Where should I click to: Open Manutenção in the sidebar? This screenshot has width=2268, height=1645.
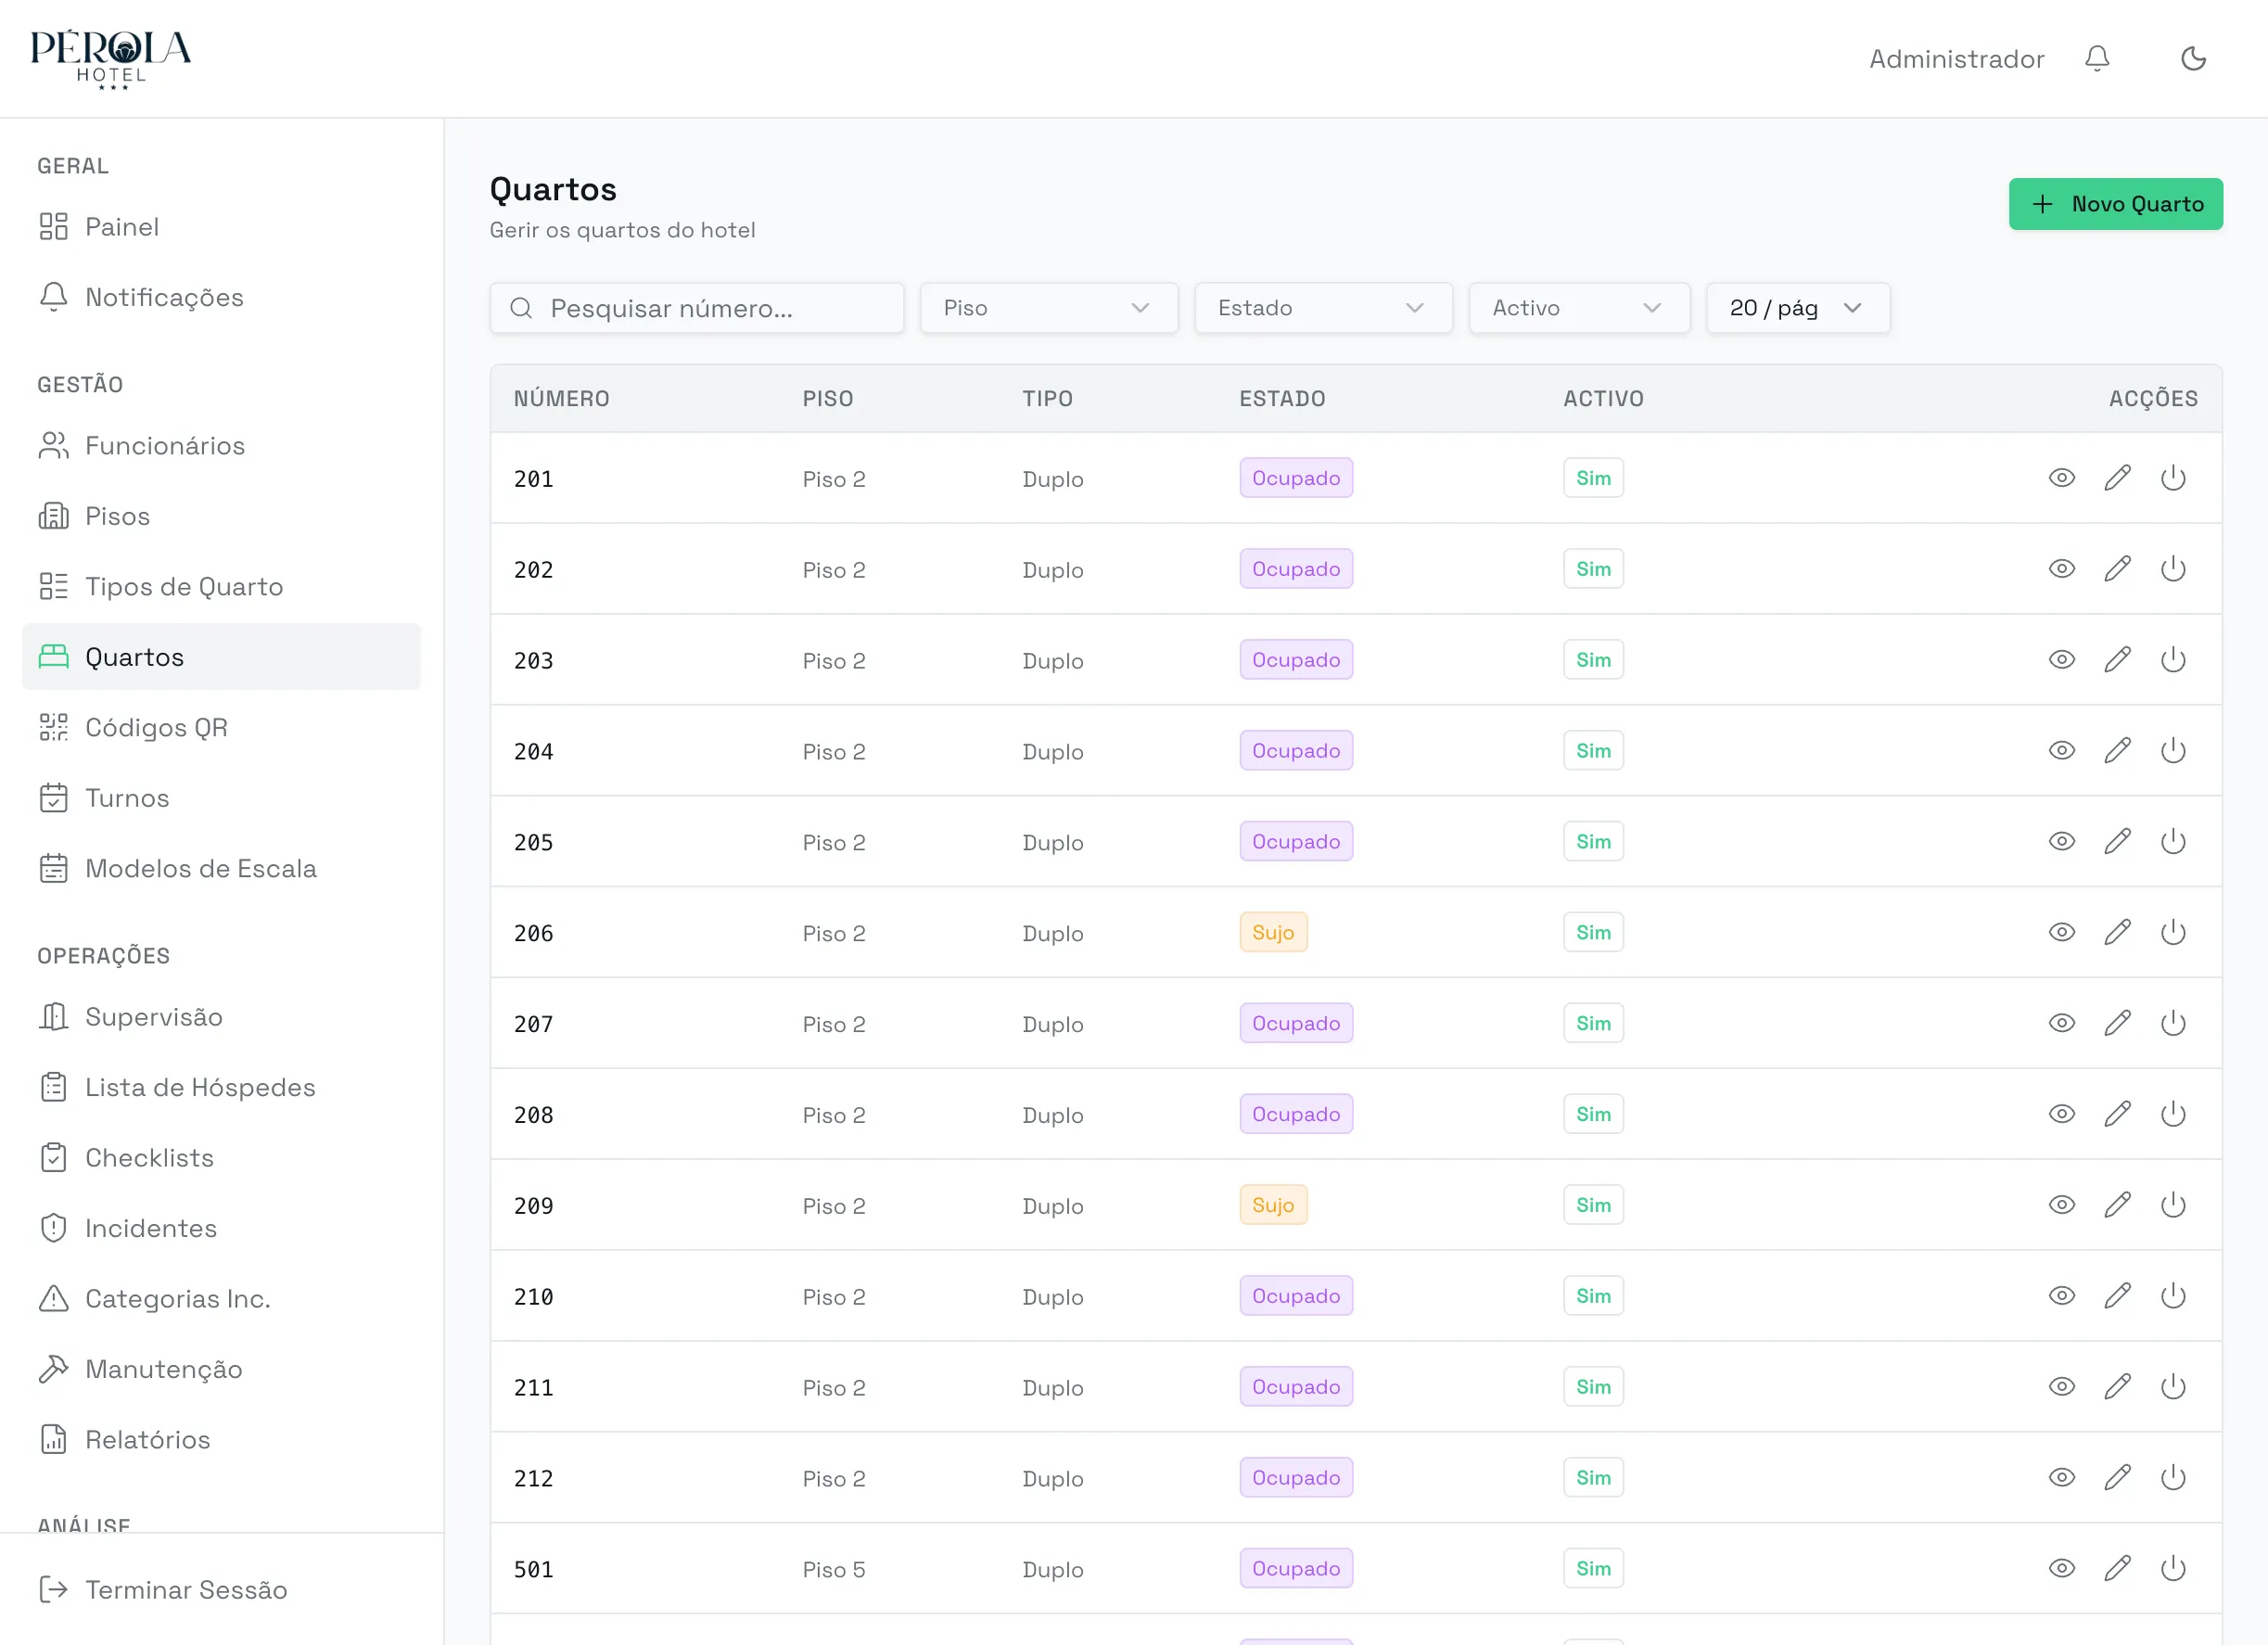221,1369
